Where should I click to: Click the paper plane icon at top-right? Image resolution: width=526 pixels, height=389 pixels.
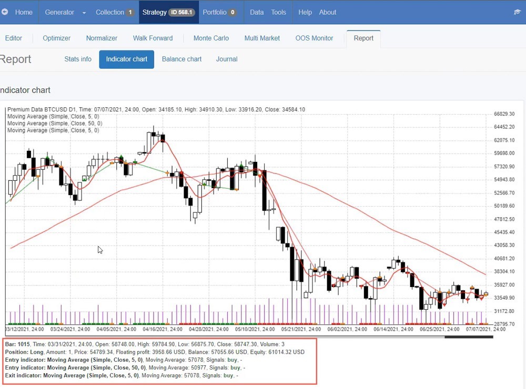[517, 12]
